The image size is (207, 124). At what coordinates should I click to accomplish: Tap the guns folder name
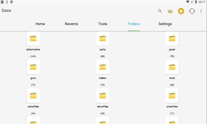tap(33, 78)
